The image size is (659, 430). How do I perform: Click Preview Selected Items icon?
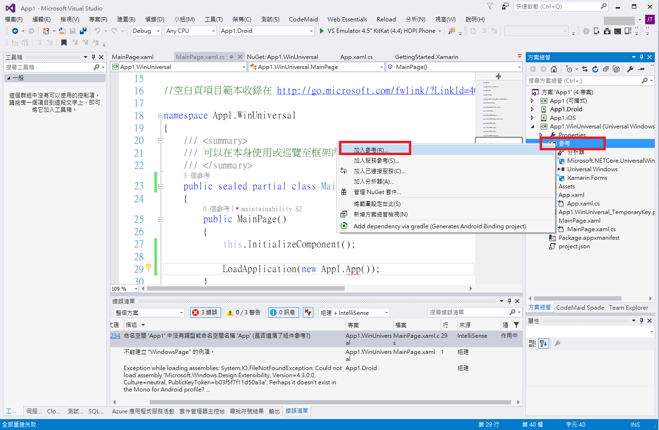641,69
